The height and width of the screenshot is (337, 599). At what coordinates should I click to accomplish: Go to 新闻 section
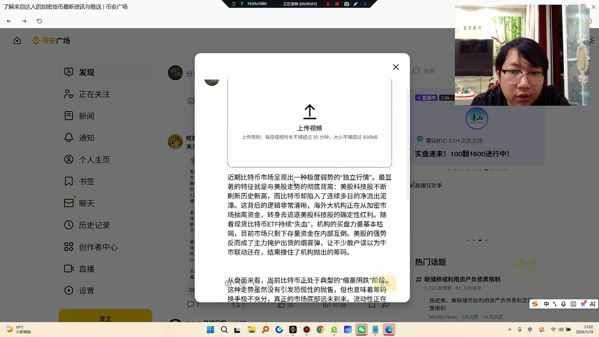pos(105,116)
